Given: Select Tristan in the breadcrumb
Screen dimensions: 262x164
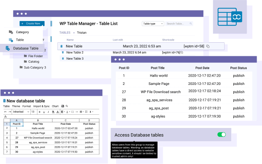Looking at the screenshot, I should [82, 33].
